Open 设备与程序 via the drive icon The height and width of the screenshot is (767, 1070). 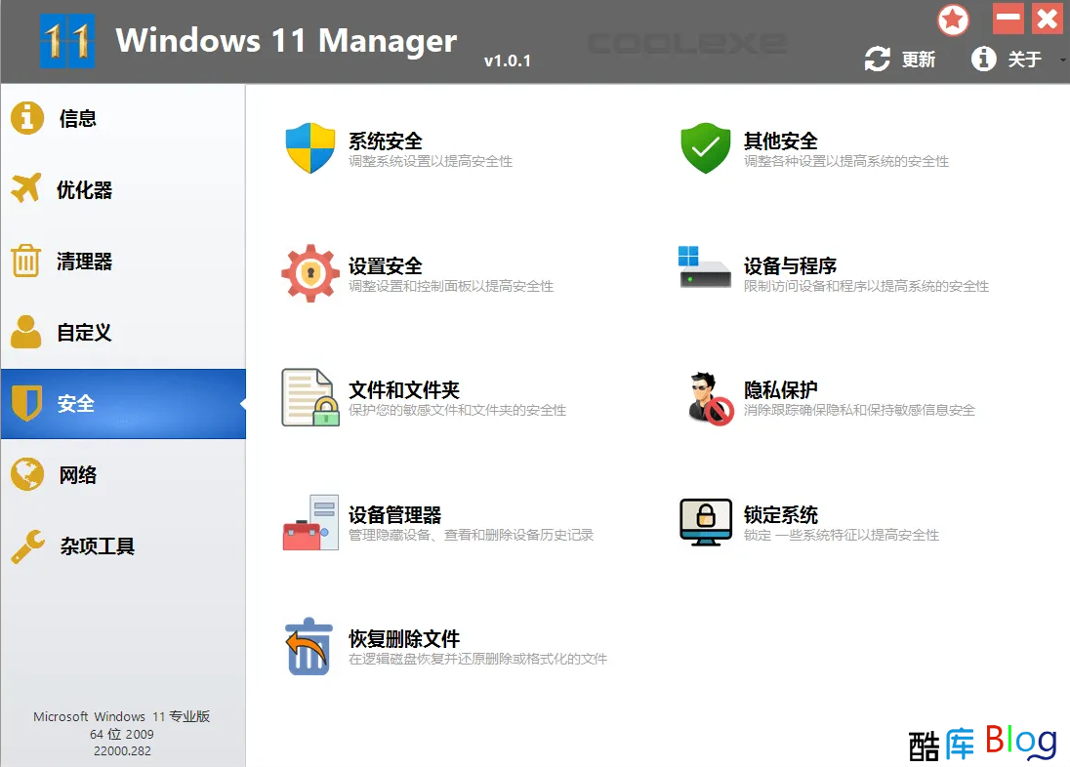pyautogui.click(x=704, y=267)
